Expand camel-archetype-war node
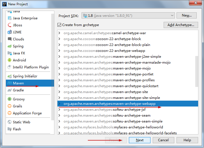Image resolution: width=204 pixels, height=148 pixels. [59, 33]
